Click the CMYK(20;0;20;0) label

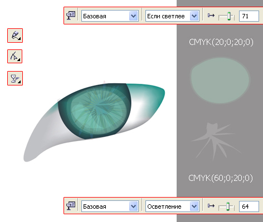point(221,42)
